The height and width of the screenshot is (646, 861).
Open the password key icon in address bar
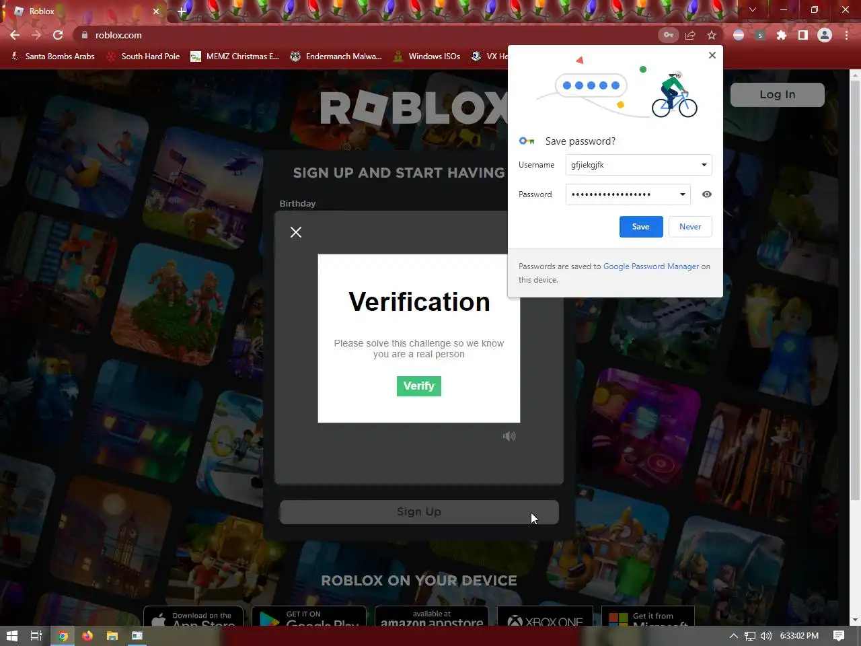[668, 35]
